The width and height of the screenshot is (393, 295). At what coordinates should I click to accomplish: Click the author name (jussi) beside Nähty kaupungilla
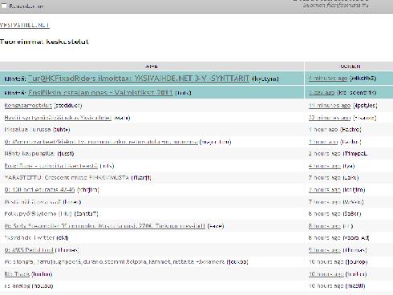click(66, 154)
